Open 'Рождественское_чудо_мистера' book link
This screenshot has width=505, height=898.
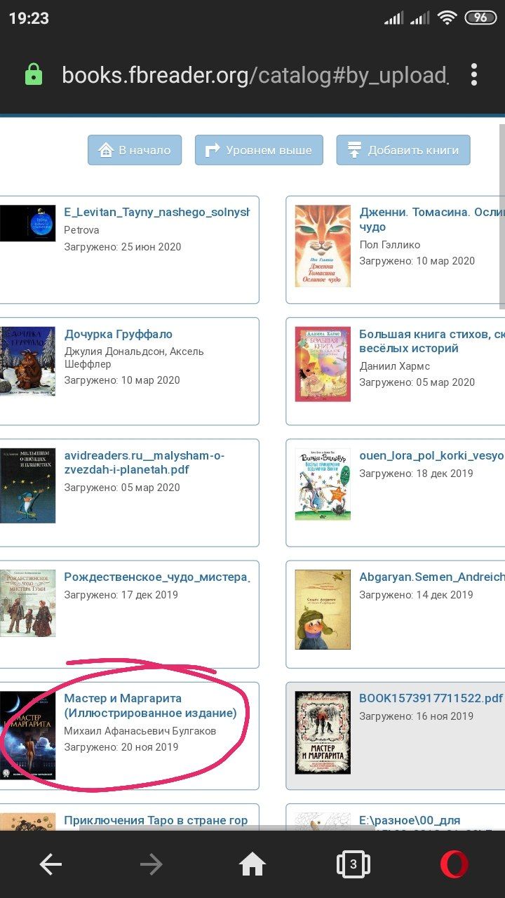click(156, 577)
